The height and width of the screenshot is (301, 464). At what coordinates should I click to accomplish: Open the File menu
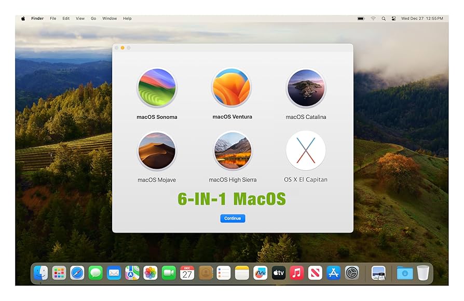click(x=53, y=18)
